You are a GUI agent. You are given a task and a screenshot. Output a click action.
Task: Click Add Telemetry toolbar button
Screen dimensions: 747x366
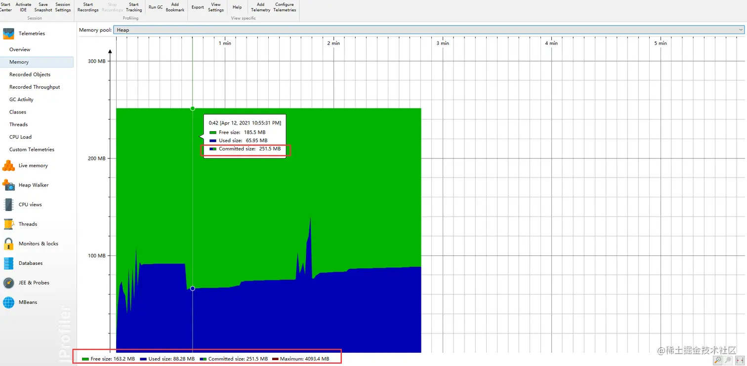point(260,7)
